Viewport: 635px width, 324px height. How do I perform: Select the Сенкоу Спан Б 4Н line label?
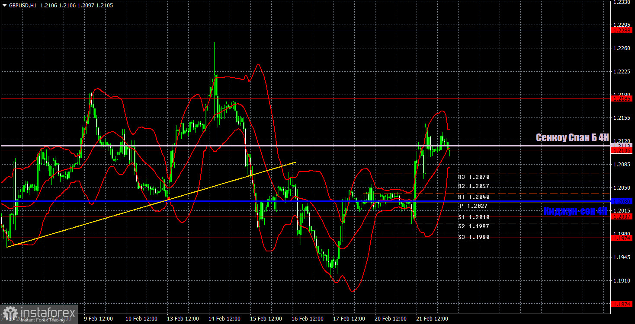pyautogui.click(x=572, y=137)
